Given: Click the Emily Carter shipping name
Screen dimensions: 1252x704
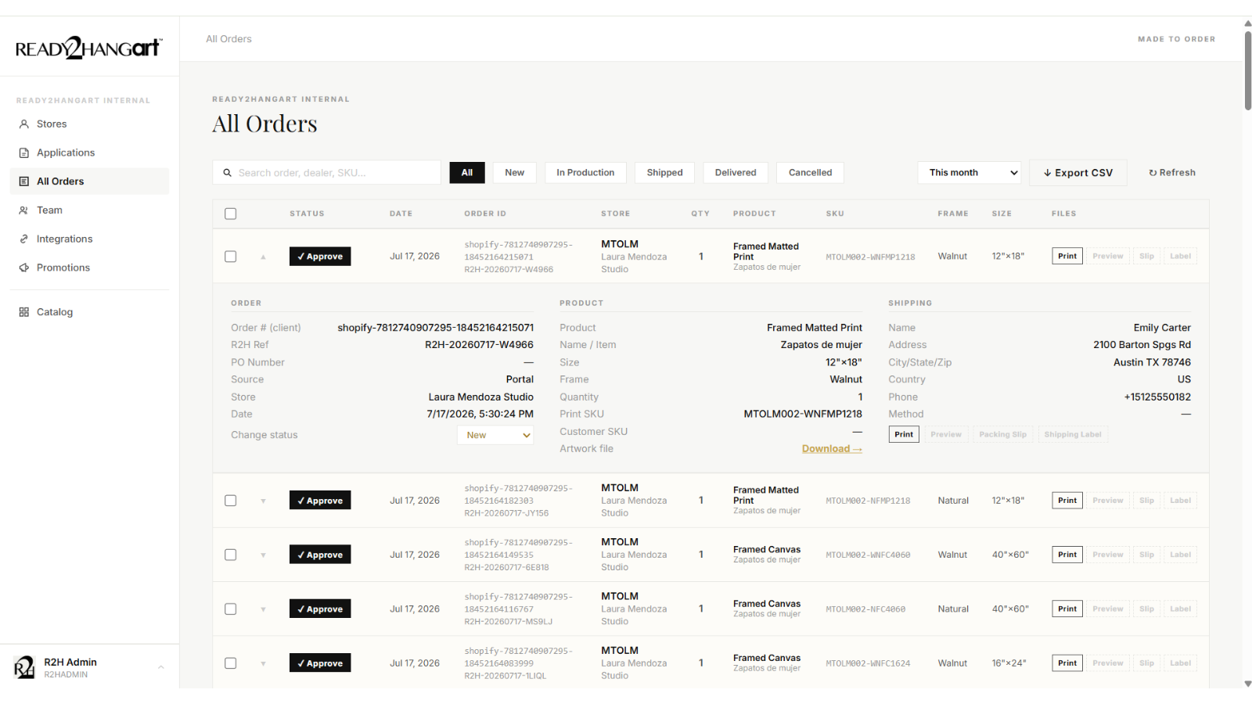Looking at the screenshot, I should pos(1162,328).
